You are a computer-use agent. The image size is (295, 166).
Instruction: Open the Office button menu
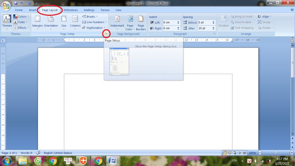[6, 6]
